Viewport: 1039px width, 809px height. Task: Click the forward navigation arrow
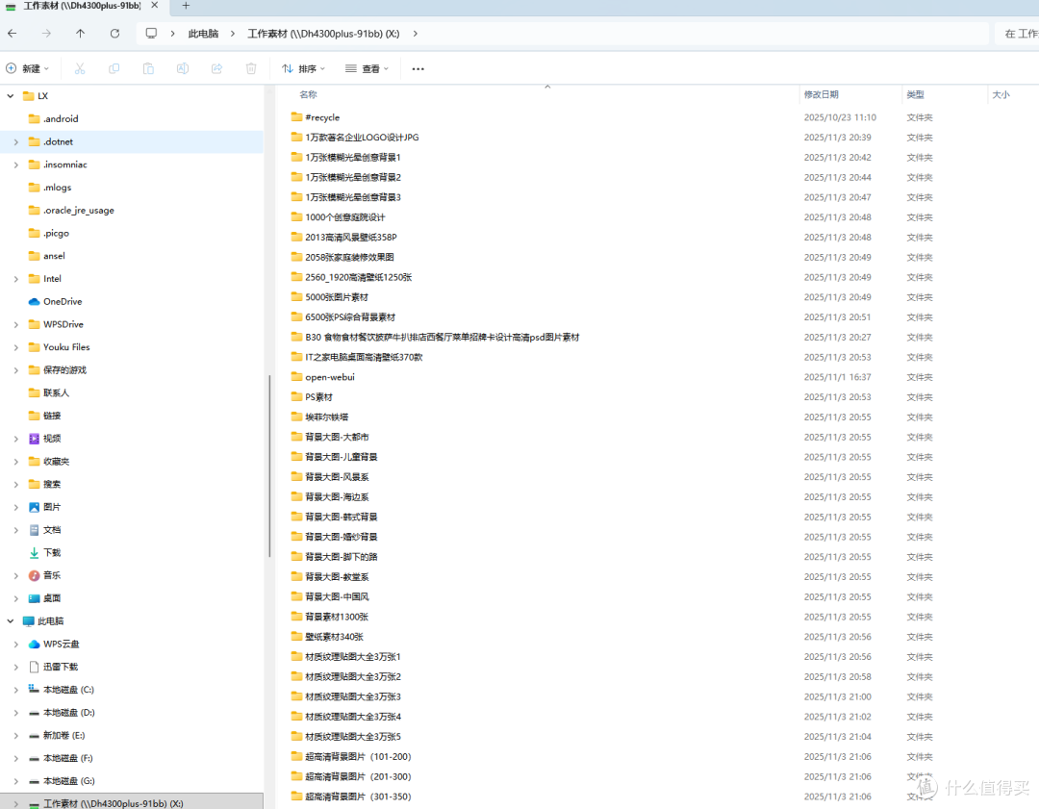pos(46,33)
